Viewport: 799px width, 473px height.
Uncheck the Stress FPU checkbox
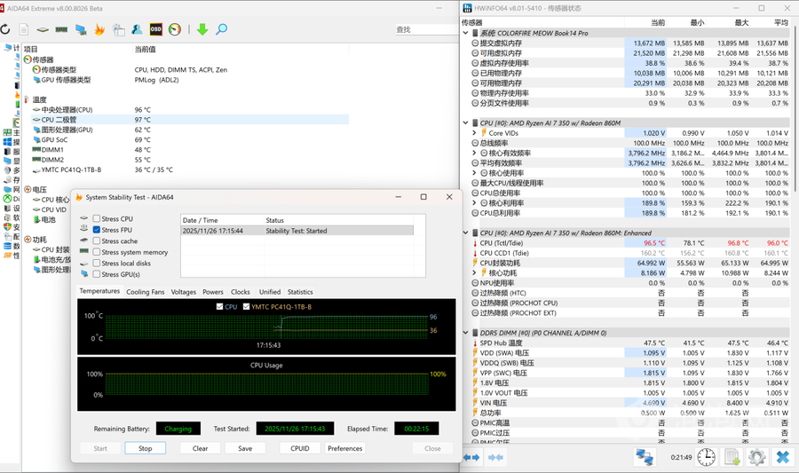97,230
